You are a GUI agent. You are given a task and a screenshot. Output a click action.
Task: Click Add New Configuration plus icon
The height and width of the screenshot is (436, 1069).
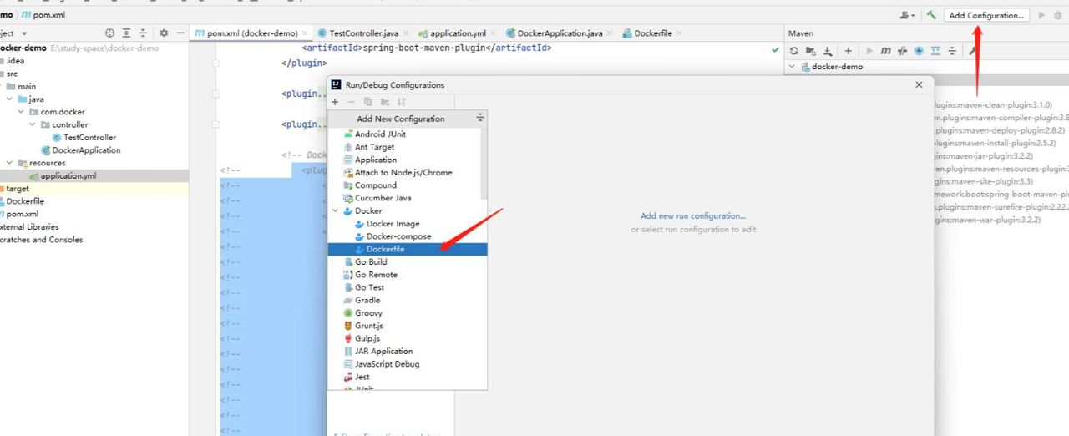pyautogui.click(x=335, y=101)
